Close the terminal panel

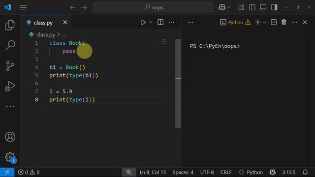pos(305,22)
